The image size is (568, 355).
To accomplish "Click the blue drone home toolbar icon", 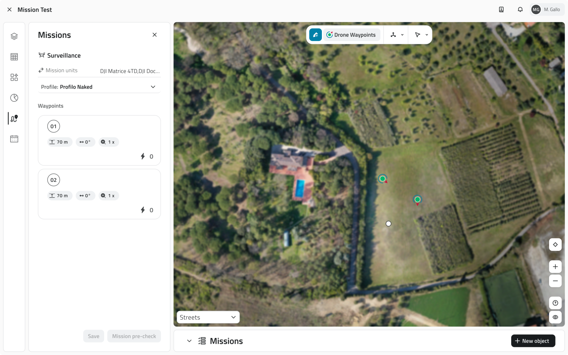I will coord(315,35).
